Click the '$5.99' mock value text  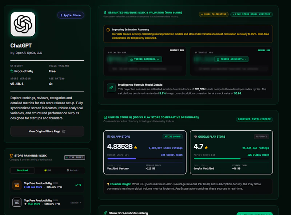point(238,93)
